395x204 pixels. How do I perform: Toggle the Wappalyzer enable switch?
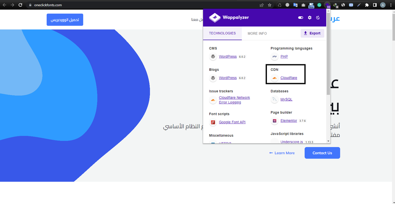[301, 18]
